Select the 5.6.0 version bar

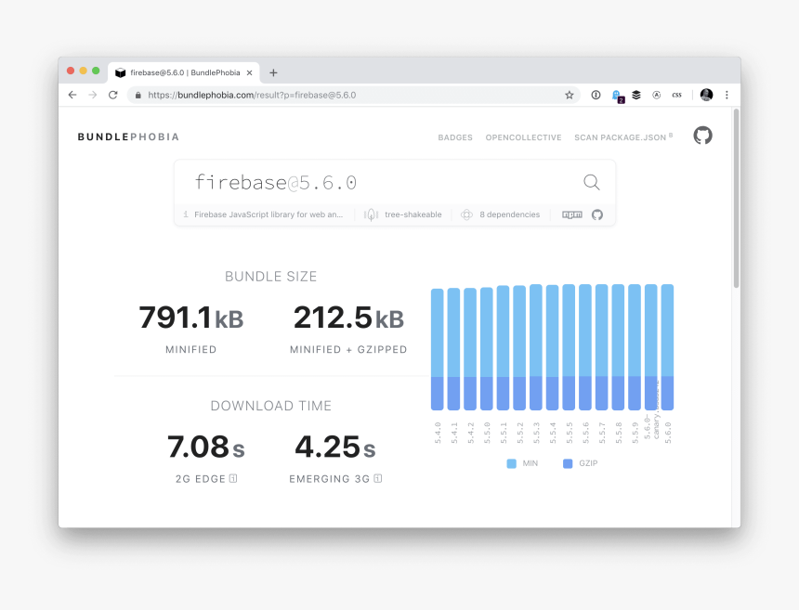(667, 347)
